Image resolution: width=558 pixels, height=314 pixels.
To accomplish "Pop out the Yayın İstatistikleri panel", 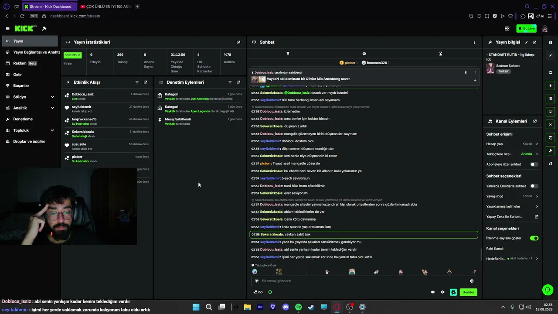I will point(238,42).
